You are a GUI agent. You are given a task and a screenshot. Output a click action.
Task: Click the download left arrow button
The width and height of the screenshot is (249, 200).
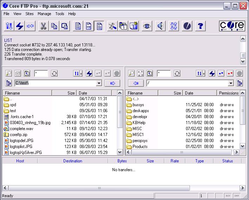point(136,83)
